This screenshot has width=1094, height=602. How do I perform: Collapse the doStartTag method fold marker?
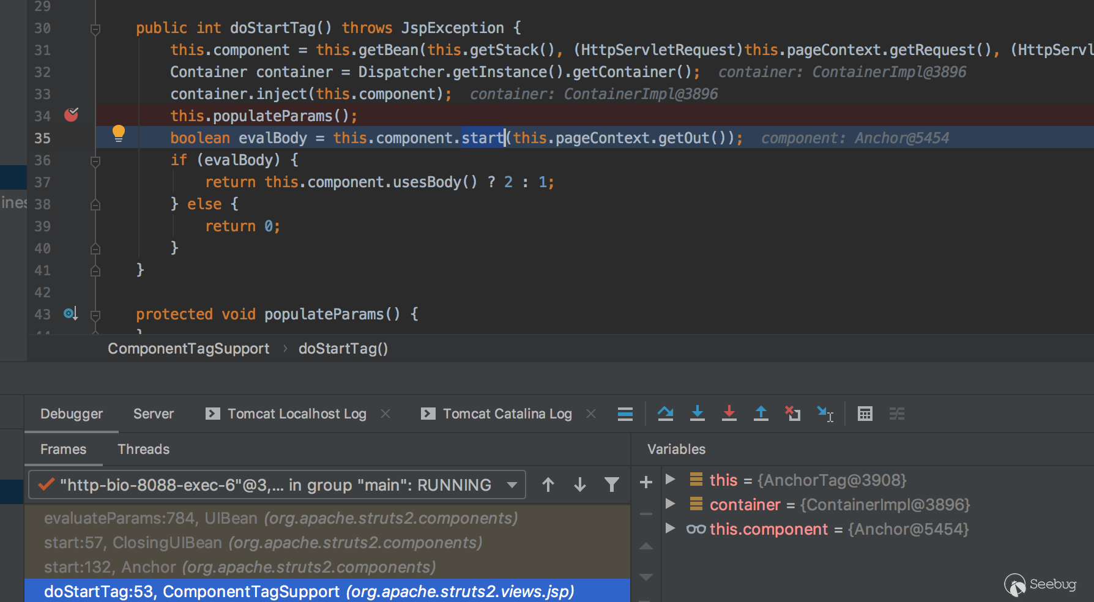click(95, 29)
